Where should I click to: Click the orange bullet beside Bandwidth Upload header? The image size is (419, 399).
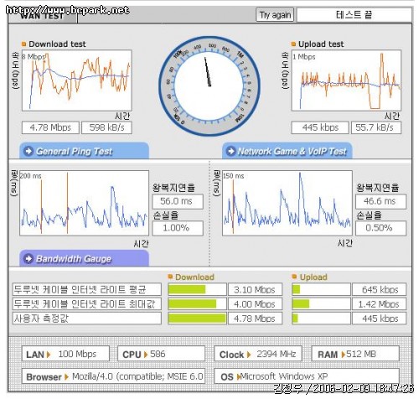pos(294,277)
